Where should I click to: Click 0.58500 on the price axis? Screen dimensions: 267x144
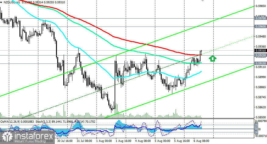click(x=261, y=117)
